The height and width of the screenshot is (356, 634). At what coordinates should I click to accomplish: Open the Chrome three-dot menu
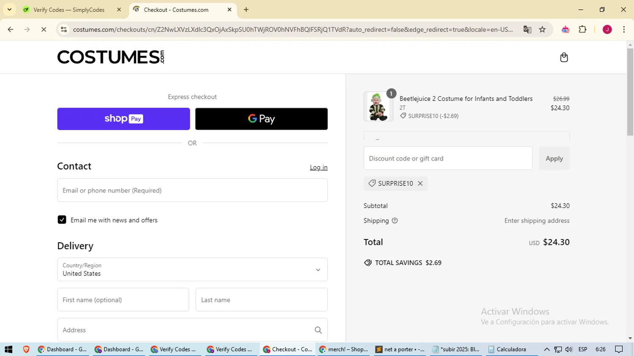coord(624,30)
